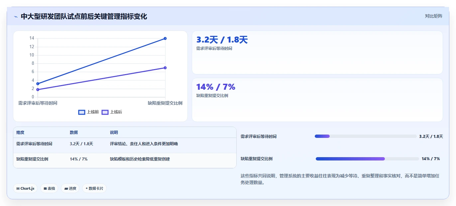The height and width of the screenshot is (206, 456).
Task: Click the 上线前 blue legend color box
Action: [x=82, y=112]
